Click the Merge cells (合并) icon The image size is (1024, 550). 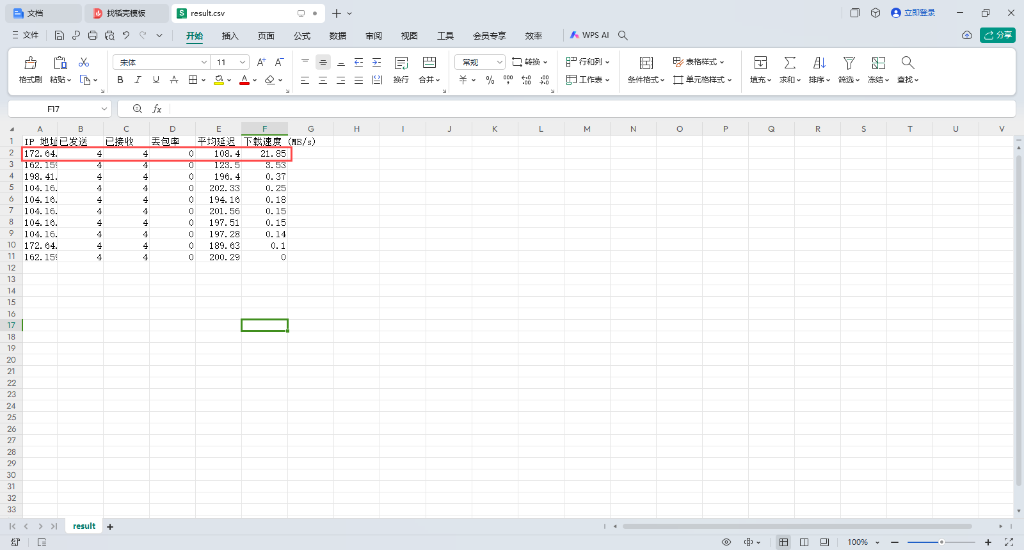[429, 63]
